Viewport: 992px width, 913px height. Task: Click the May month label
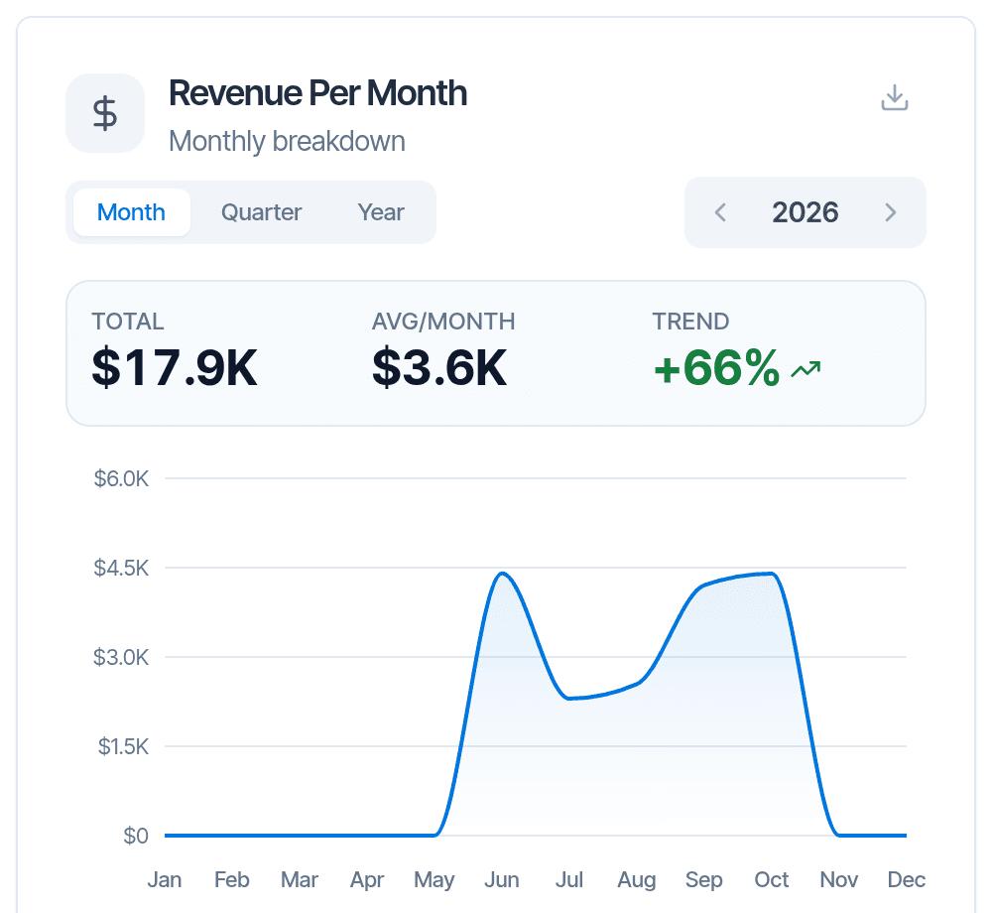(x=434, y=879)
